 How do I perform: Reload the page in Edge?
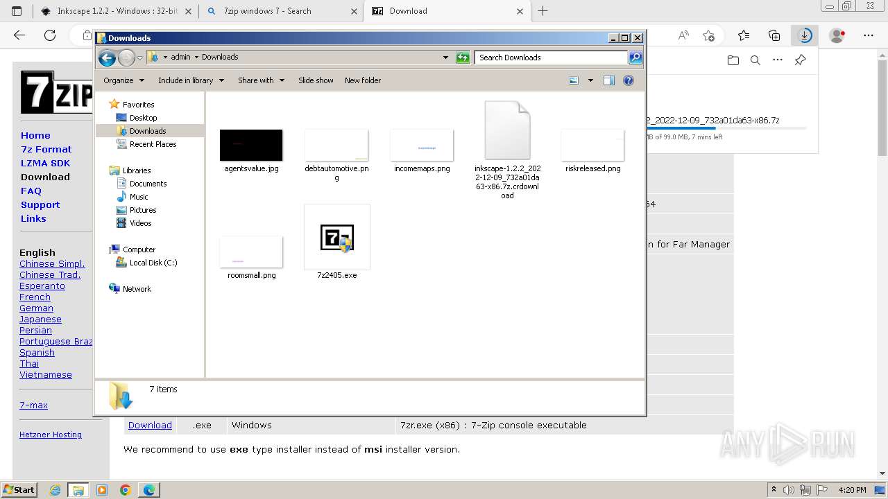point(50,35)
